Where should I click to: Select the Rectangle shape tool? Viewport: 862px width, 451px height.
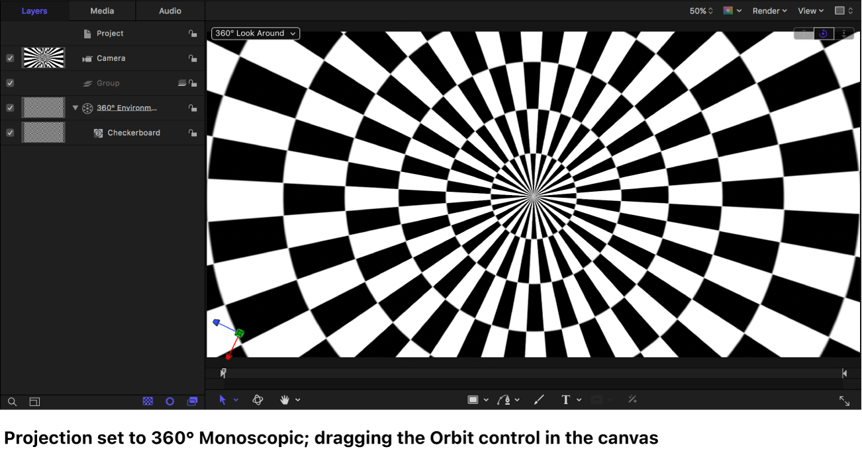coord(474,399)
